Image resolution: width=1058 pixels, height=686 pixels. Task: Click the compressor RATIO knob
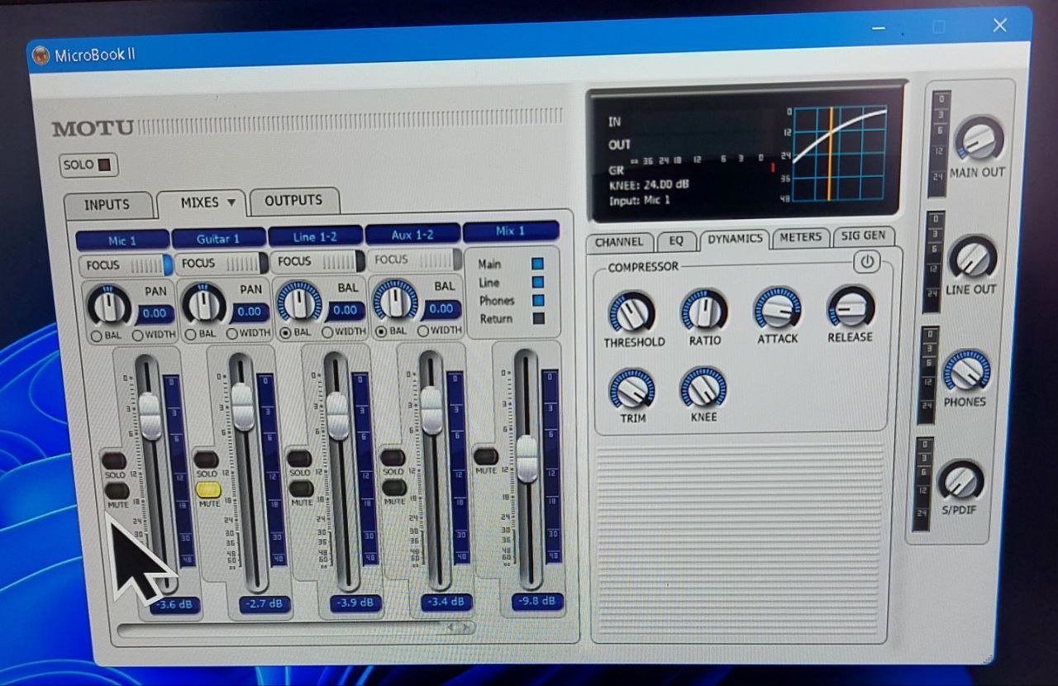point(704,312)
